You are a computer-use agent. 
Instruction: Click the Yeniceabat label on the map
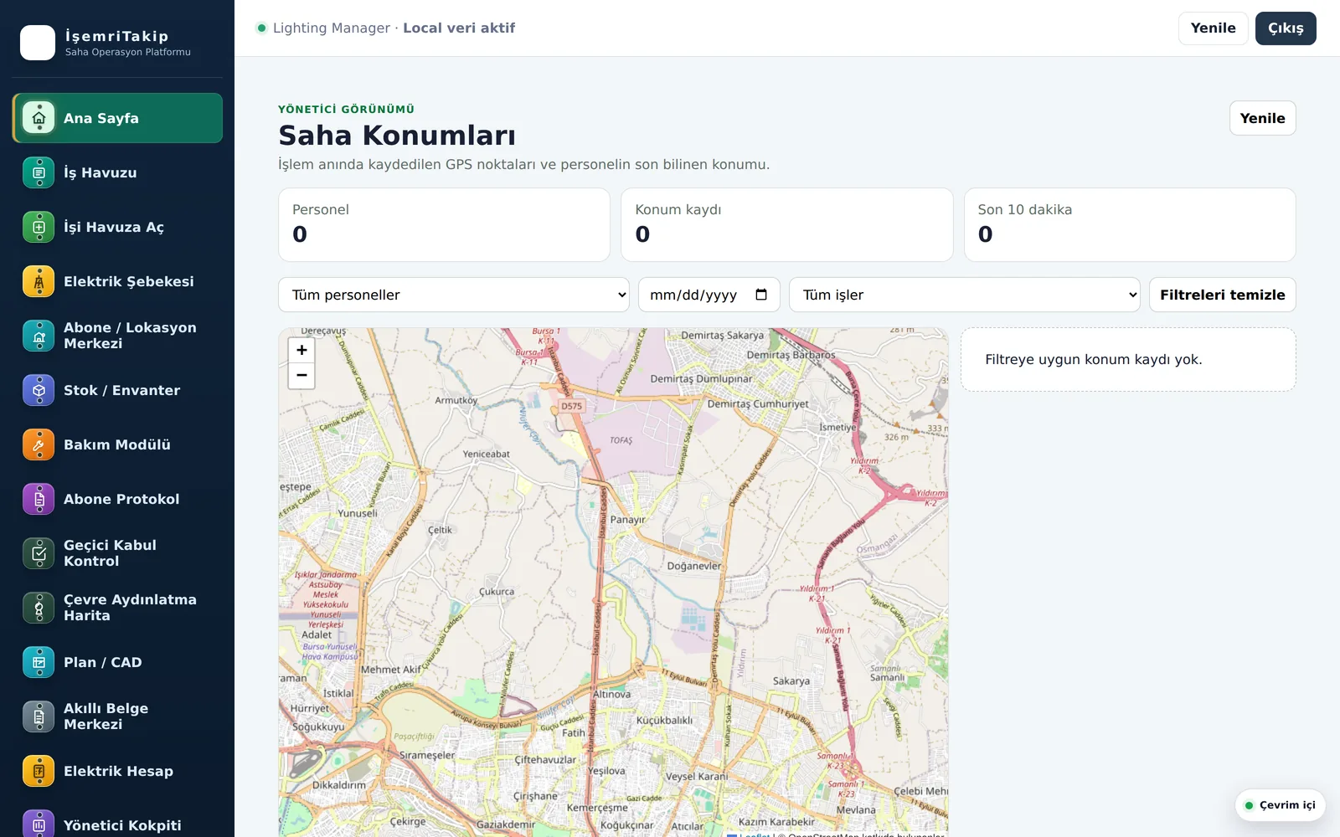coord(486,454)
